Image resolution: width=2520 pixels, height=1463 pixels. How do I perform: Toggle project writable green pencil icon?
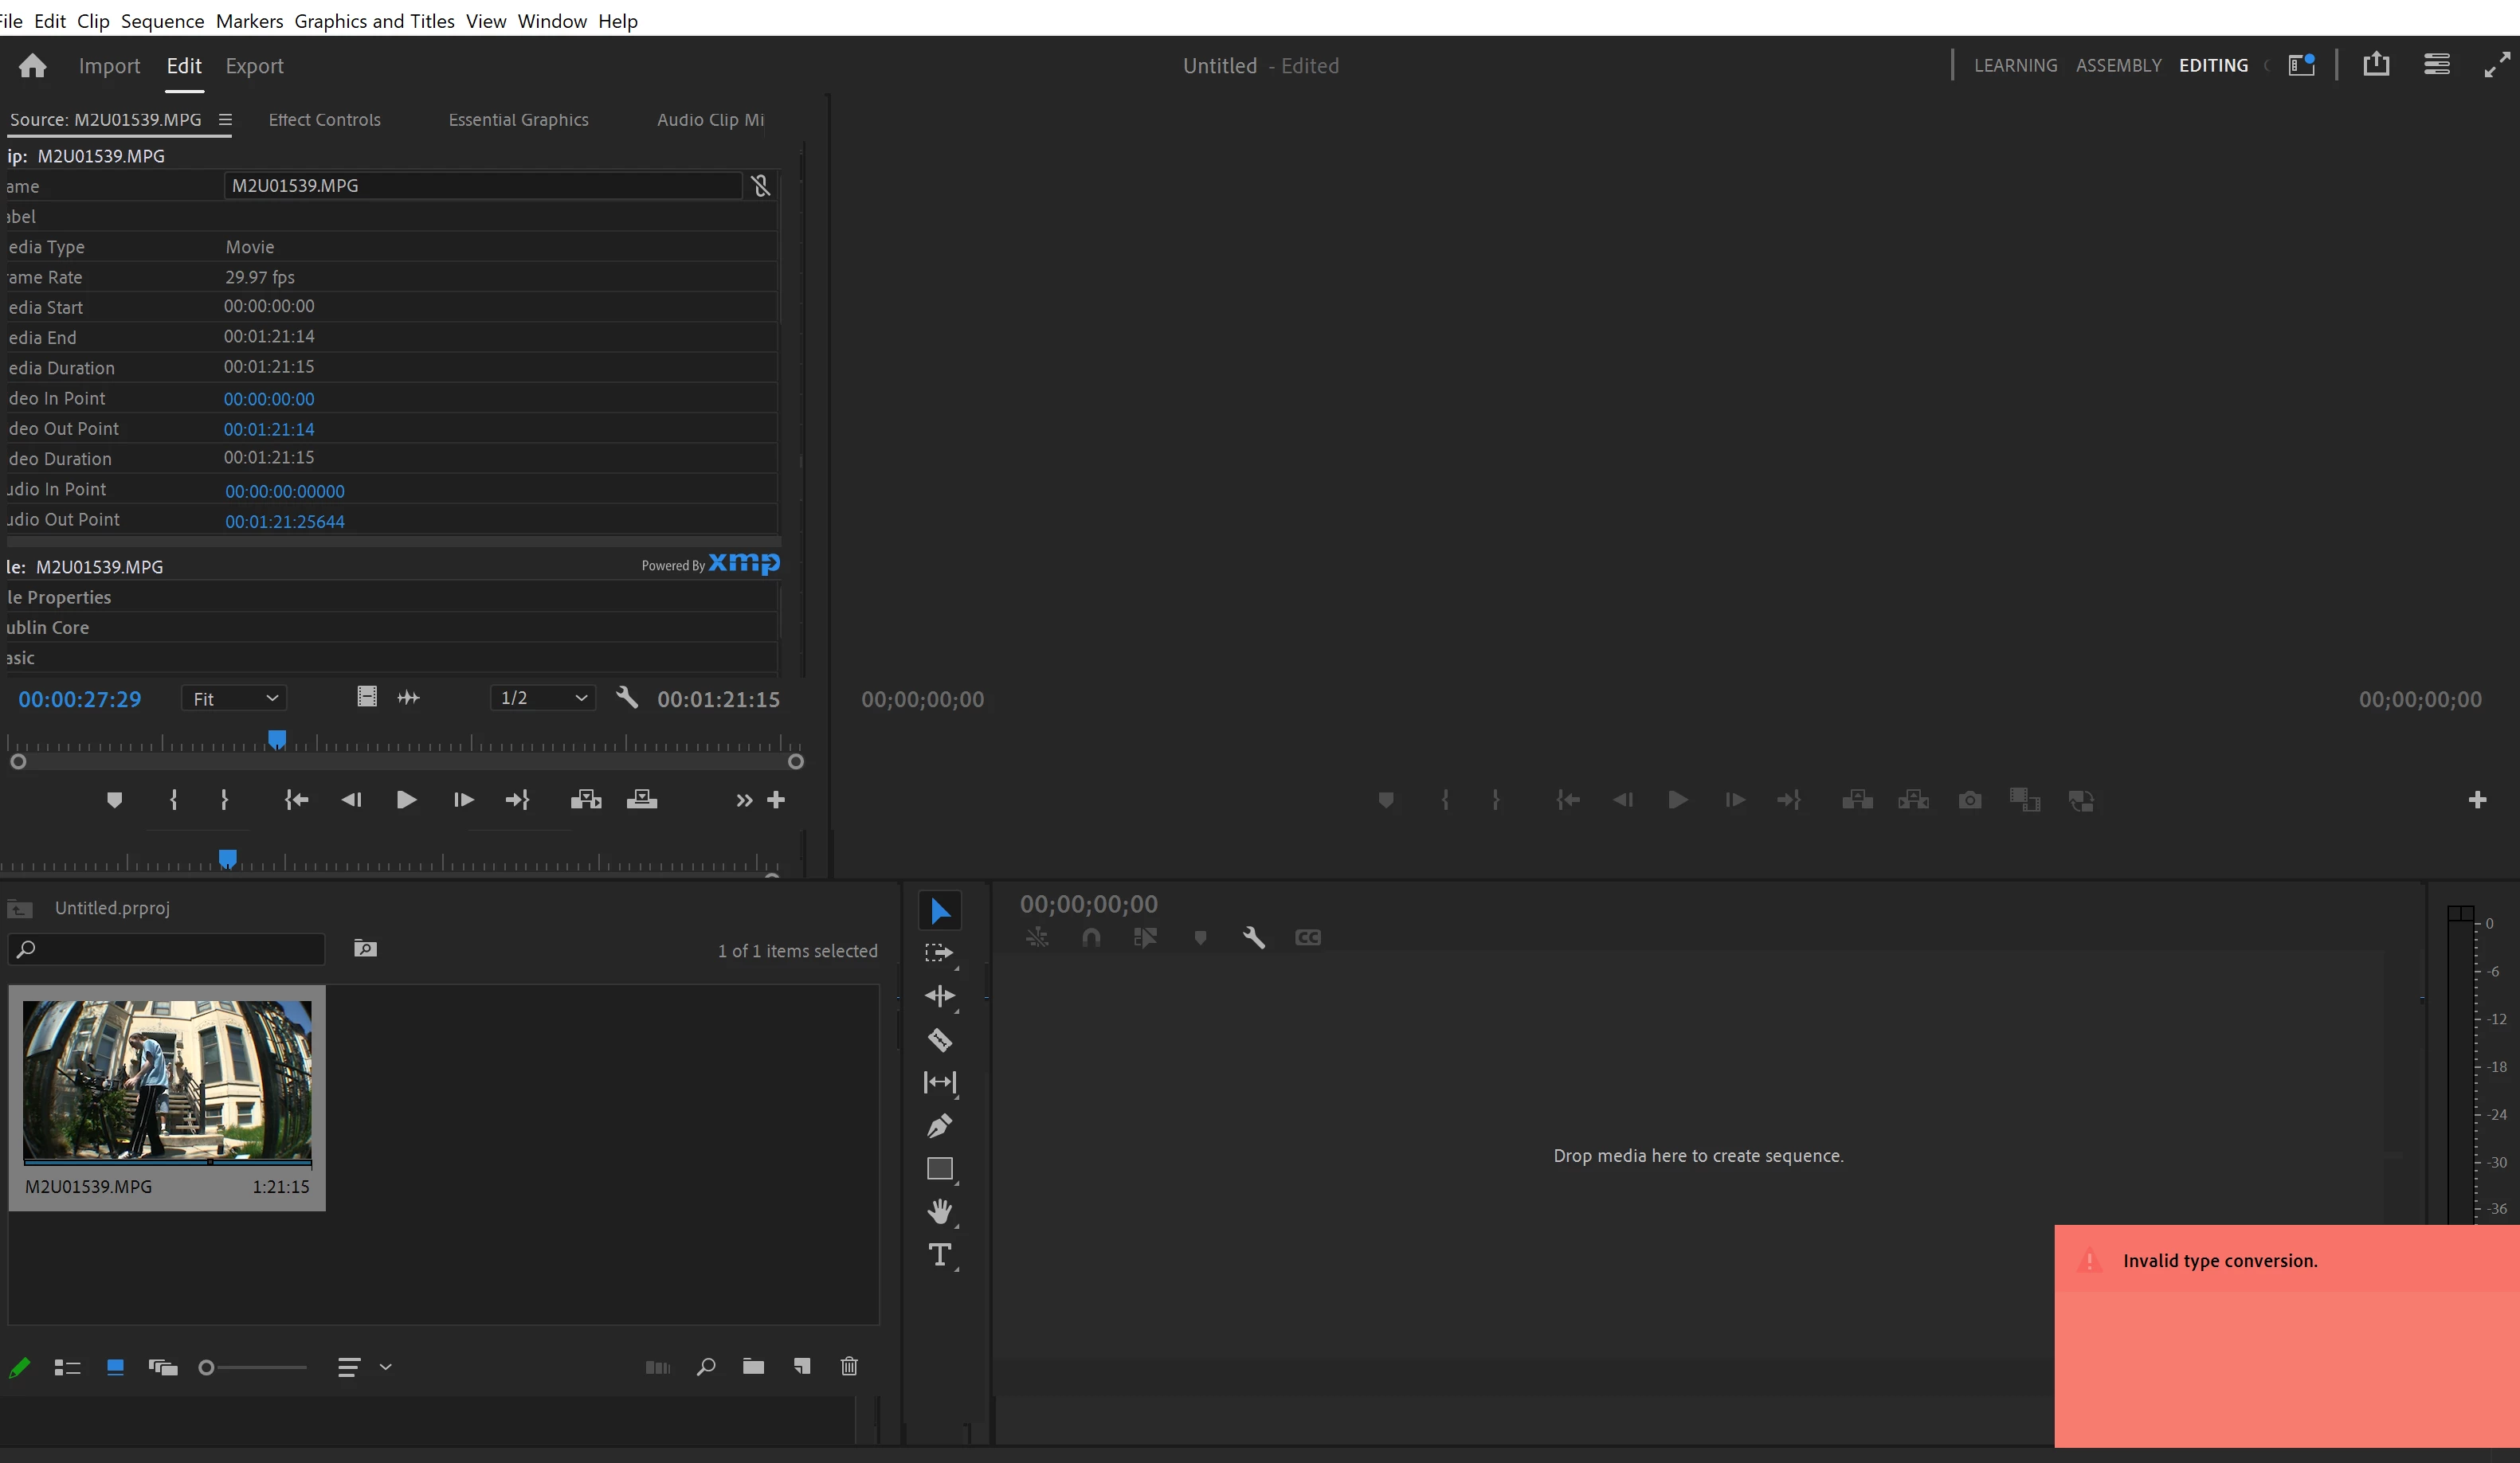point(19,1367)
